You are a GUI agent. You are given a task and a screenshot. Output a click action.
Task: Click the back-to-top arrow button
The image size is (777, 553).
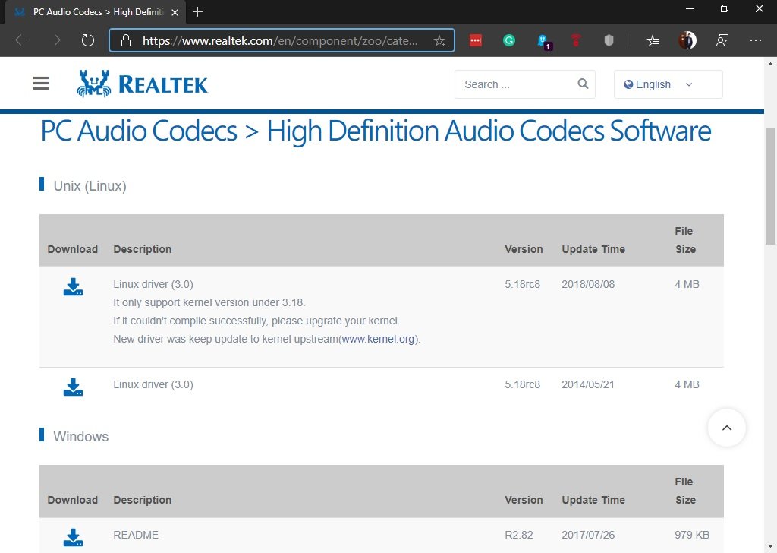tap(726, 428)
